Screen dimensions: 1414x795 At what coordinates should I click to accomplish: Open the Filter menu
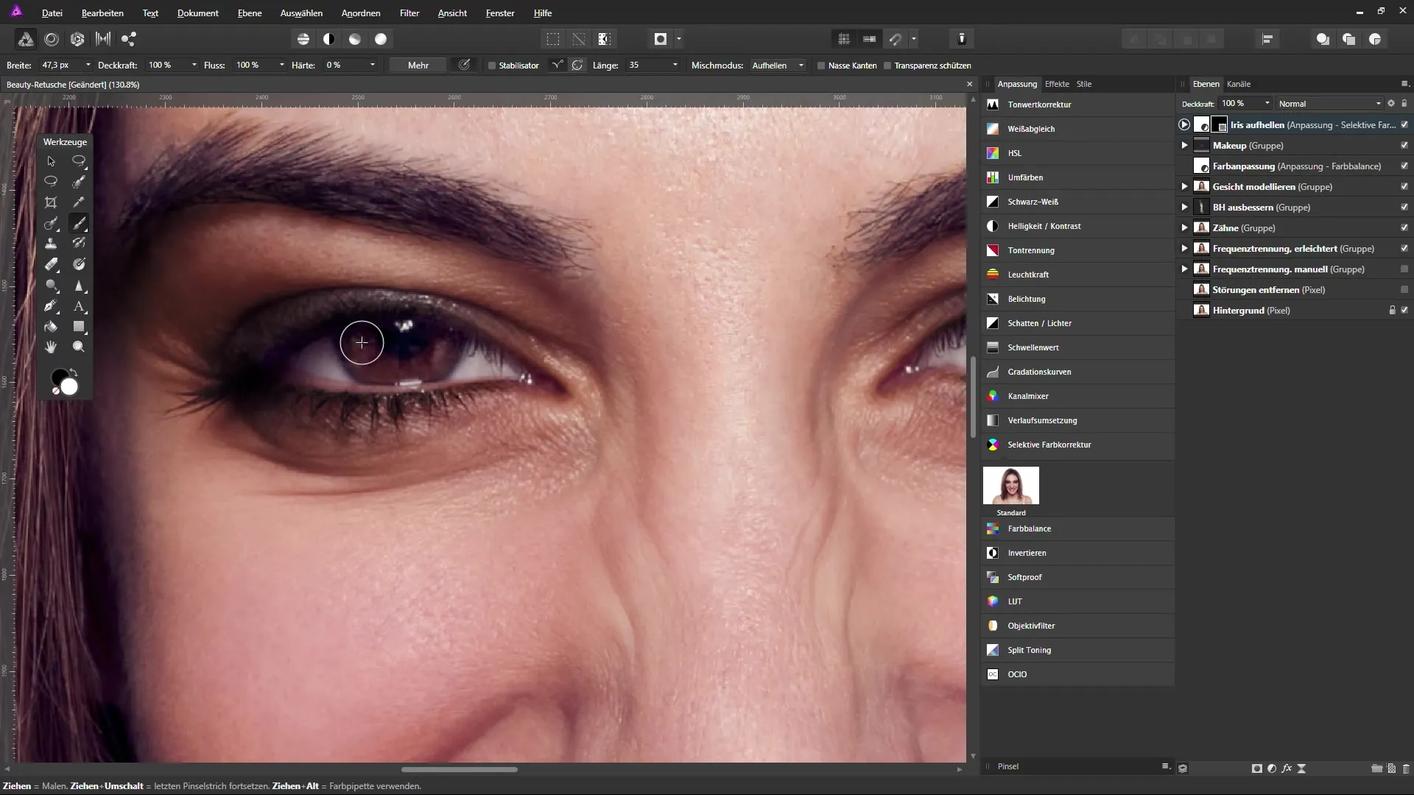409,13
